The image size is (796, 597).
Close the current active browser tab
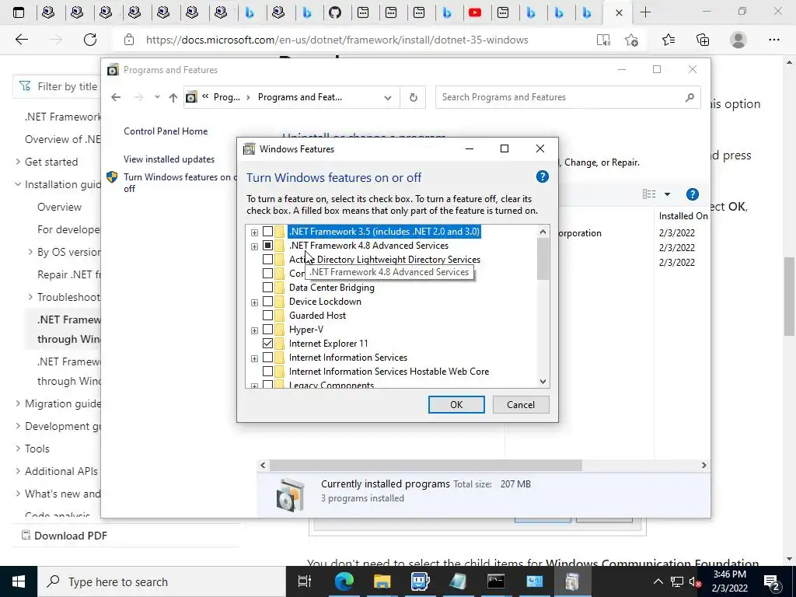coord(619,12)
